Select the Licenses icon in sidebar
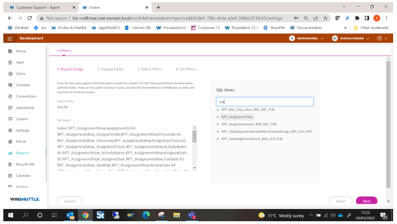The height and width of the screenshot is (224, 397). point(11,85)
